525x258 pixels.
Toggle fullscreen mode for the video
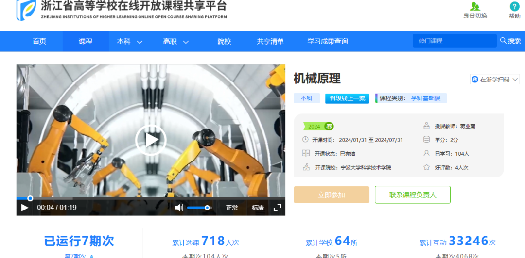pos(277,208)
